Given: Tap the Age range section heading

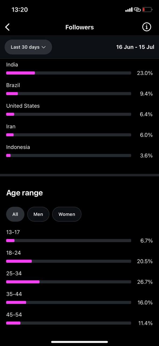Looking at the screenshot, I should [x=24, y=193].
